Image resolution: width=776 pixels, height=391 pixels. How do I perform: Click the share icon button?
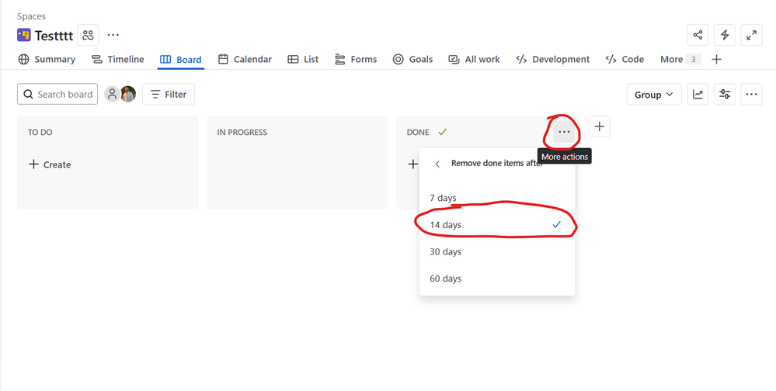[698, 35]
